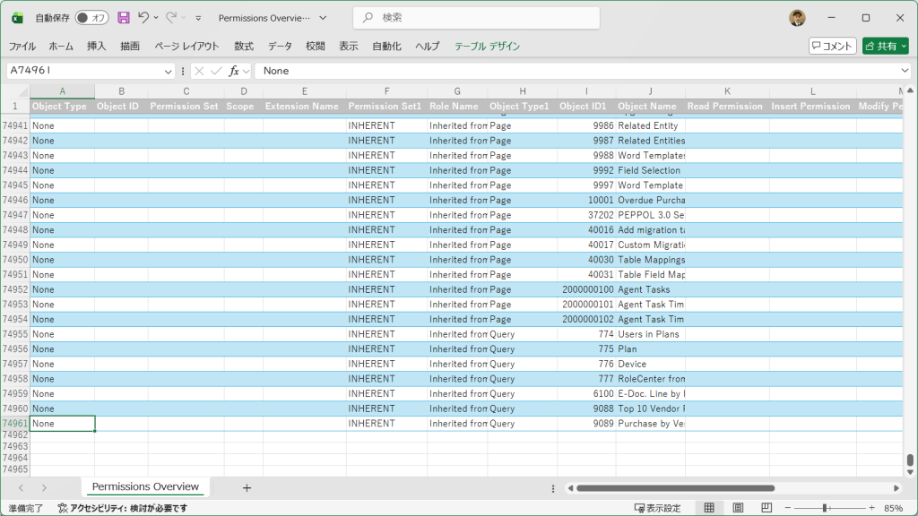
Task: Switch to Page Break Preview icon
Action: [x=766, y=508]
